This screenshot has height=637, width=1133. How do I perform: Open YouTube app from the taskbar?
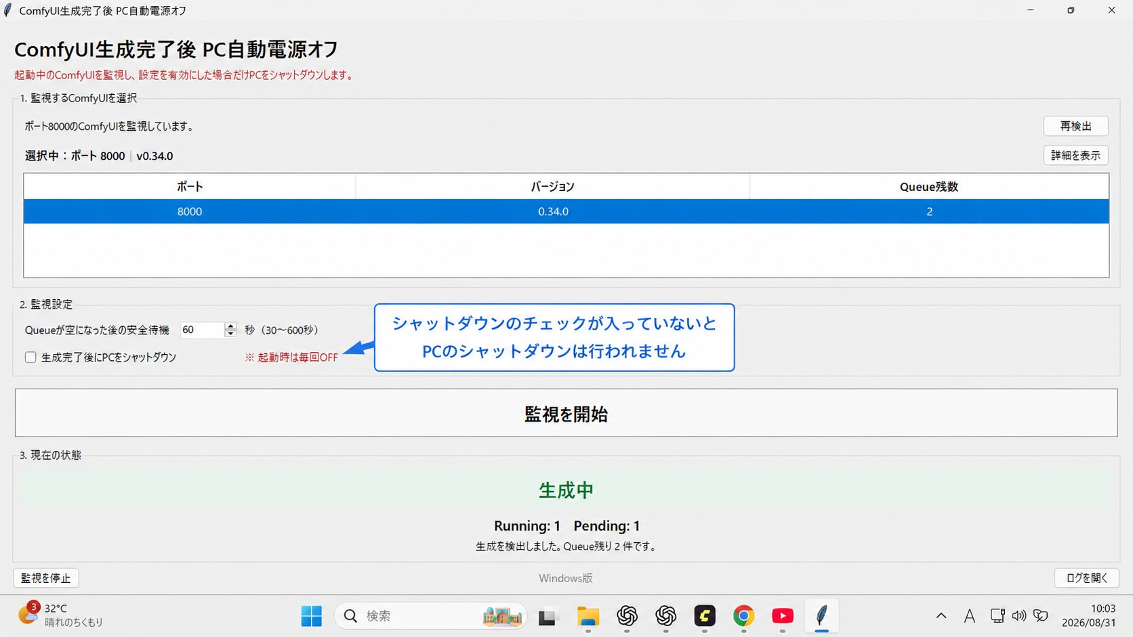(x=783, y=616)
